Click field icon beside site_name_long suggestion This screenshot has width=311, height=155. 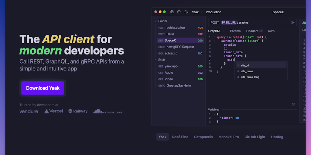coord(238,77)
